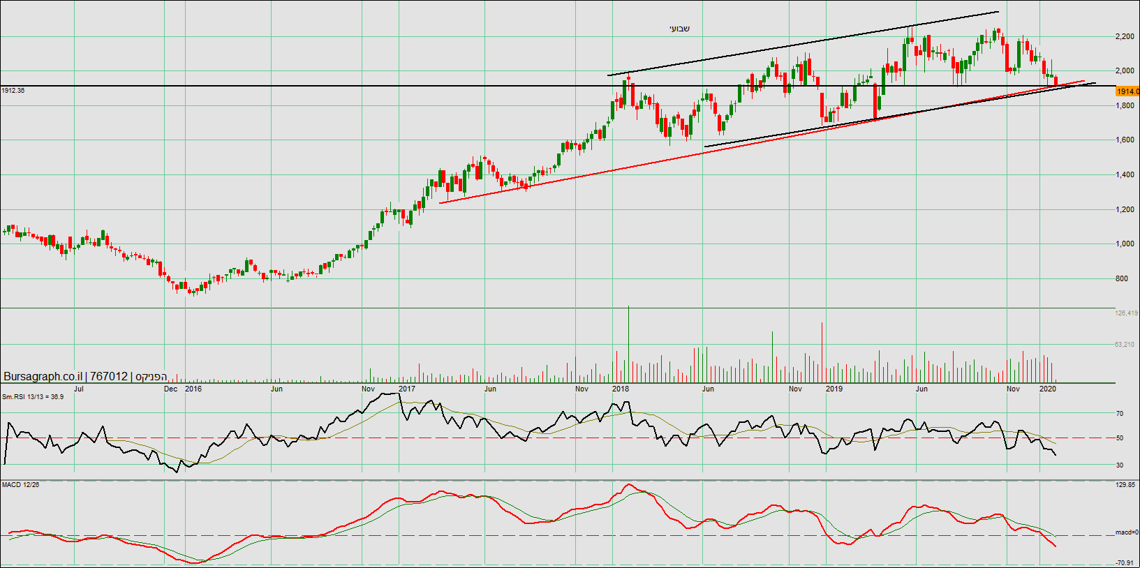1140x568 pixels.
Task: Click the 63,210 volume axis label
Action: 1125,344
